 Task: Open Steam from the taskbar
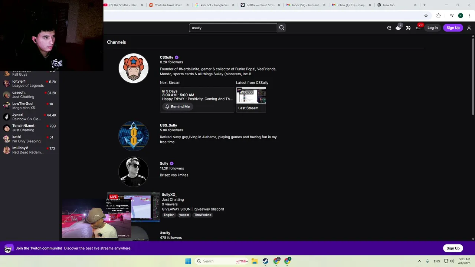click(265, 261)
